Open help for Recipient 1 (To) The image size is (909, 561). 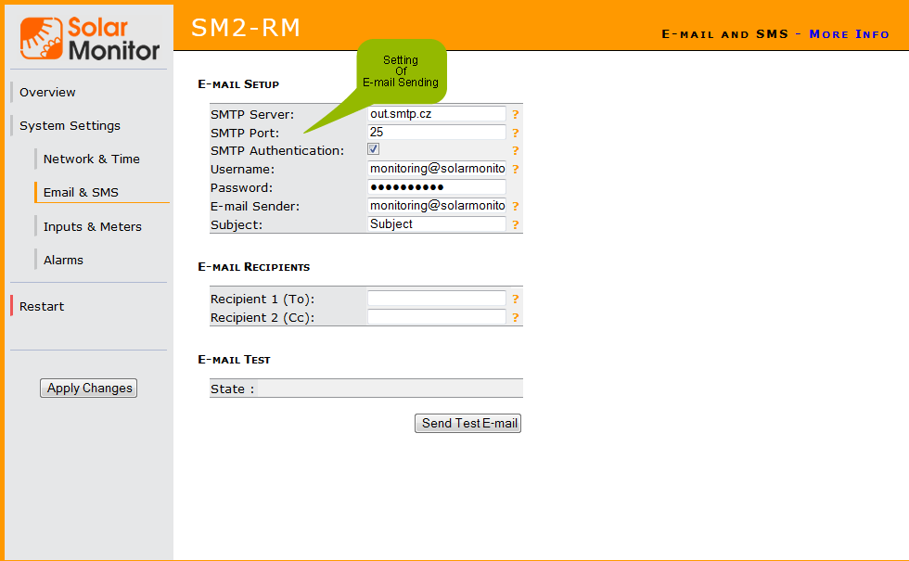point(515,300)
